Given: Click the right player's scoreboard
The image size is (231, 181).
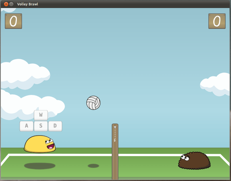Looking at the screenshot, I should [217, 21].
